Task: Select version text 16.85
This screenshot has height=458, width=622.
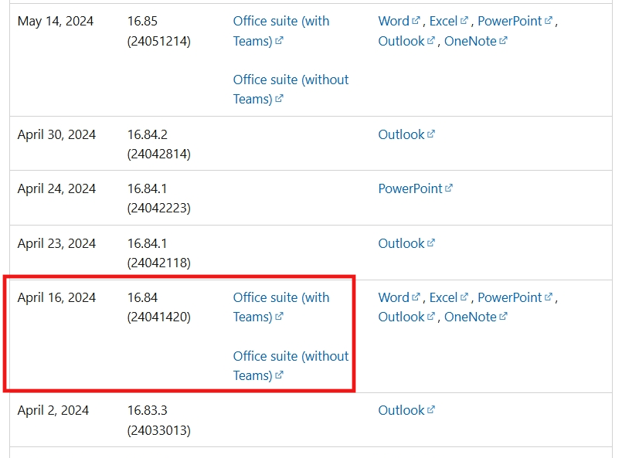Action: [142, 21]
